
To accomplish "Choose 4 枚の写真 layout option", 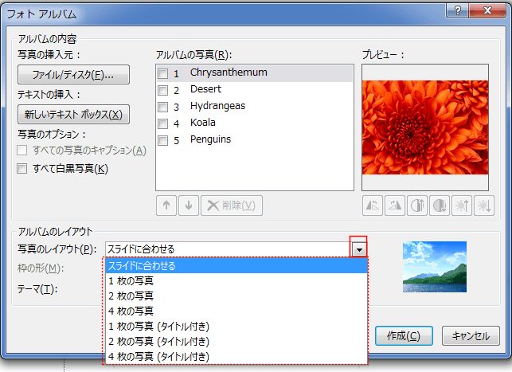I will pyautogui.click(x=236, y=311).
